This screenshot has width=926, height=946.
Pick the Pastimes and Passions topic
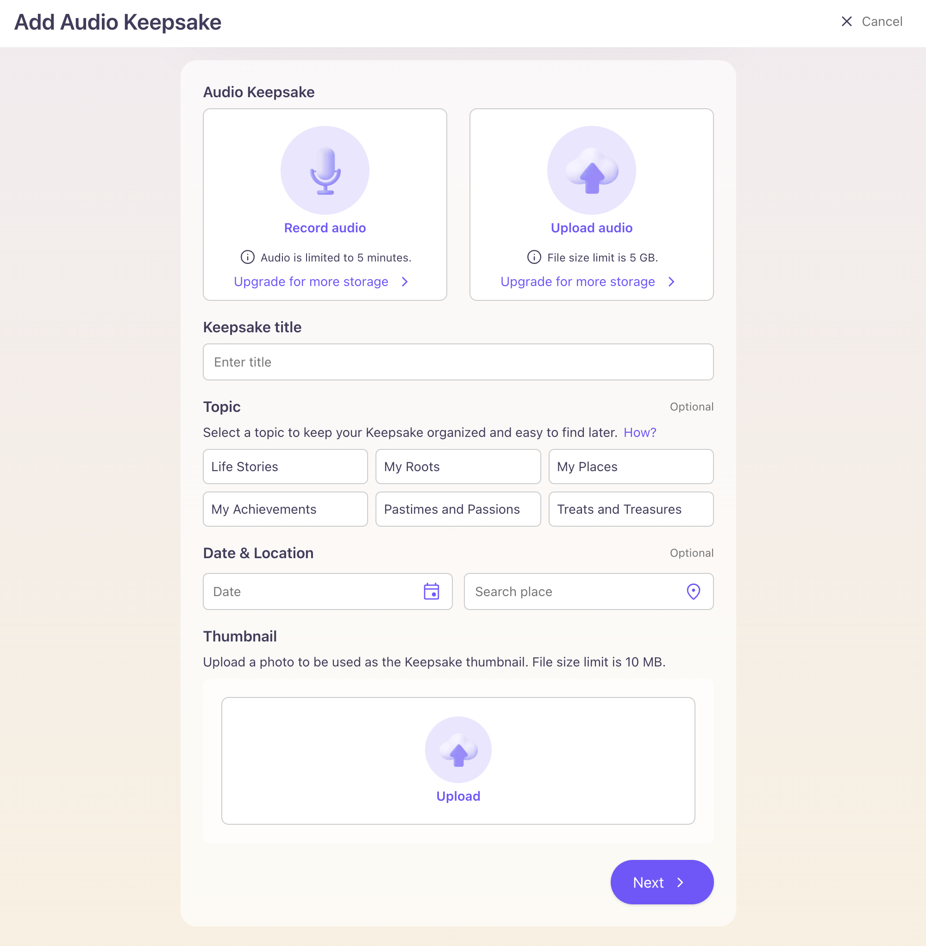(457, 509)
